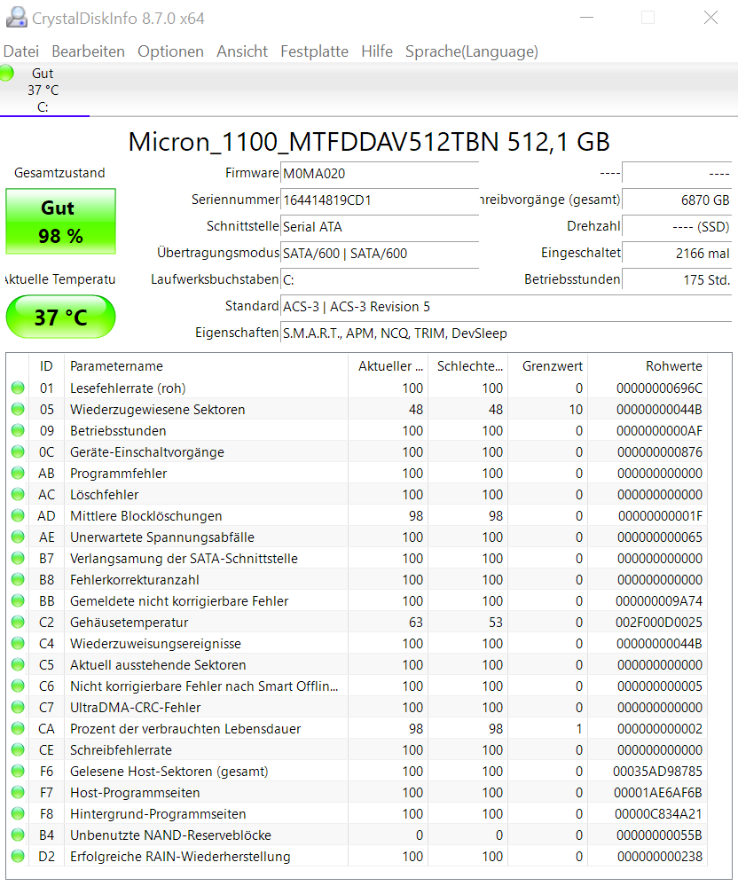This screenshot has width=738, height=886.
Task: Click the Betriebsstunden value 175 Std.
Action: click(x=677, y=279)
